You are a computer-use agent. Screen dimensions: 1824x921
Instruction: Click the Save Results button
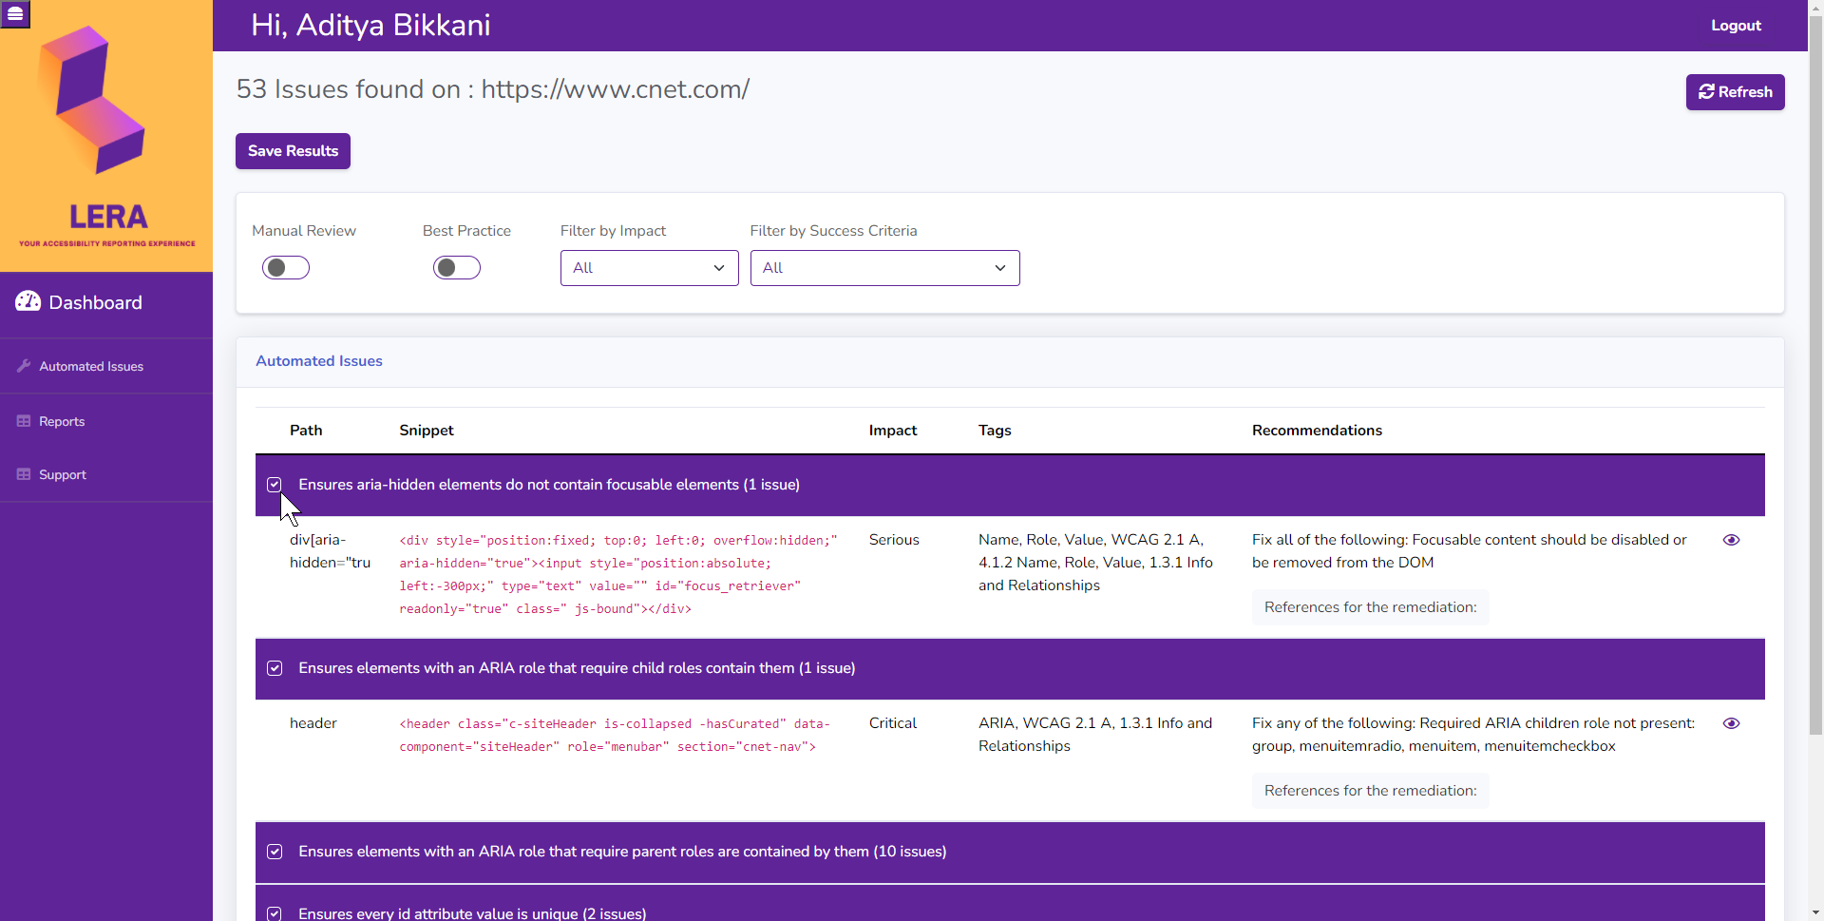pyautogui.click(x=293, y=151)
